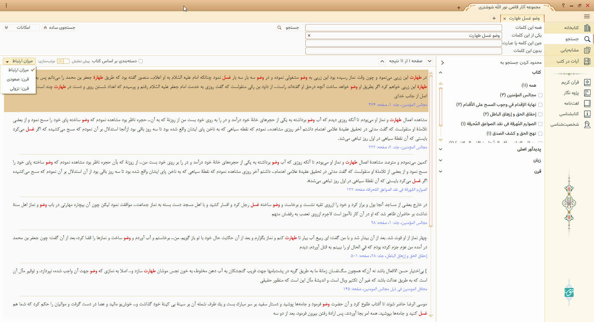
Task: Check نهایة الإقدام في وجوب المسح filter
Action: (540, 105)
